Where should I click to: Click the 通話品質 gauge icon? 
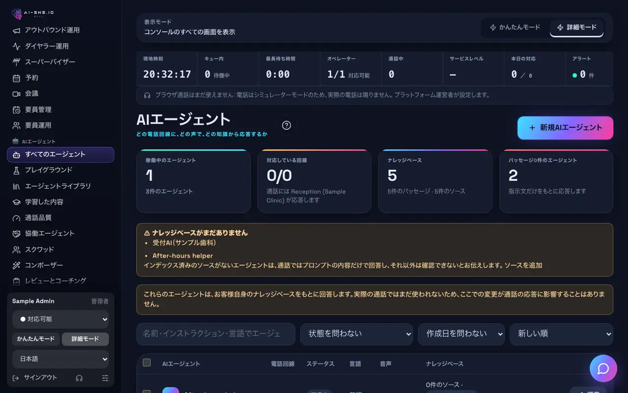click(16, 218)
